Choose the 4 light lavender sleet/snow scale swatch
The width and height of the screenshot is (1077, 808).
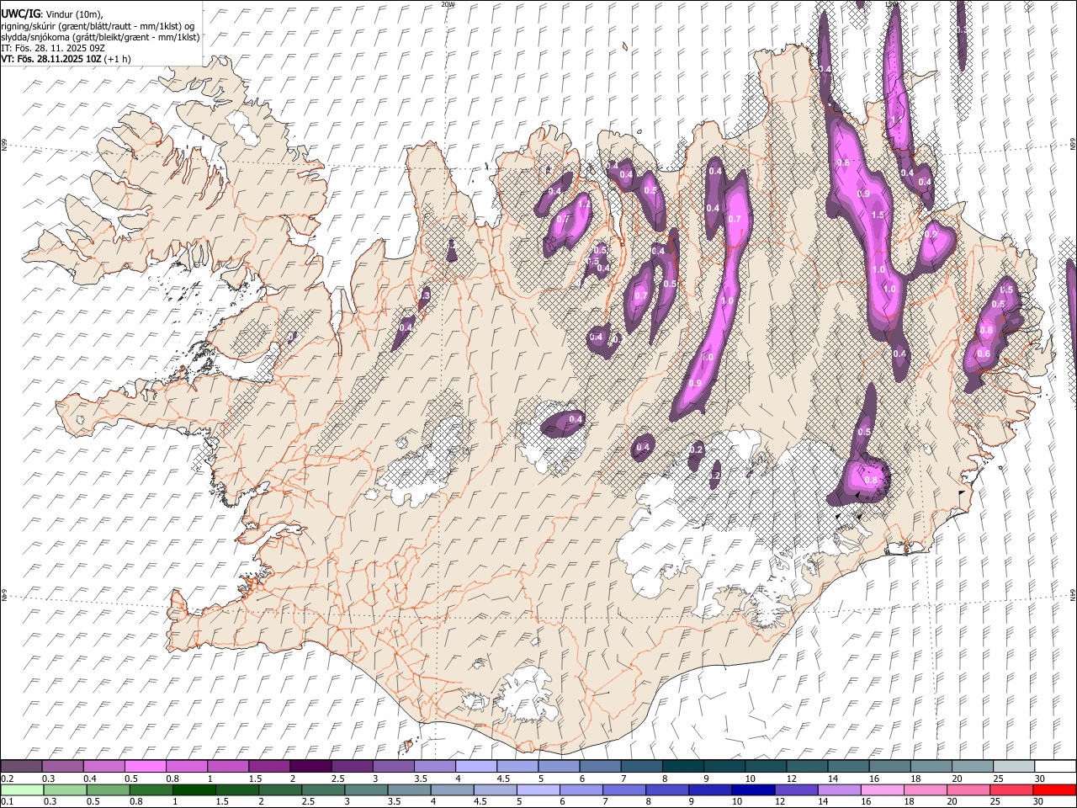click(x=475, y=766)
